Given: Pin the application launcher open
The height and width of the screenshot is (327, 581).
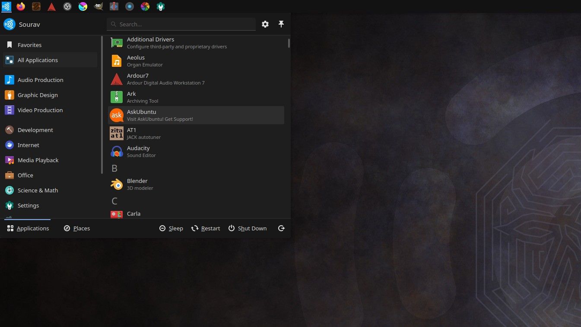Looking at the screenshot, I should [281, 24].
